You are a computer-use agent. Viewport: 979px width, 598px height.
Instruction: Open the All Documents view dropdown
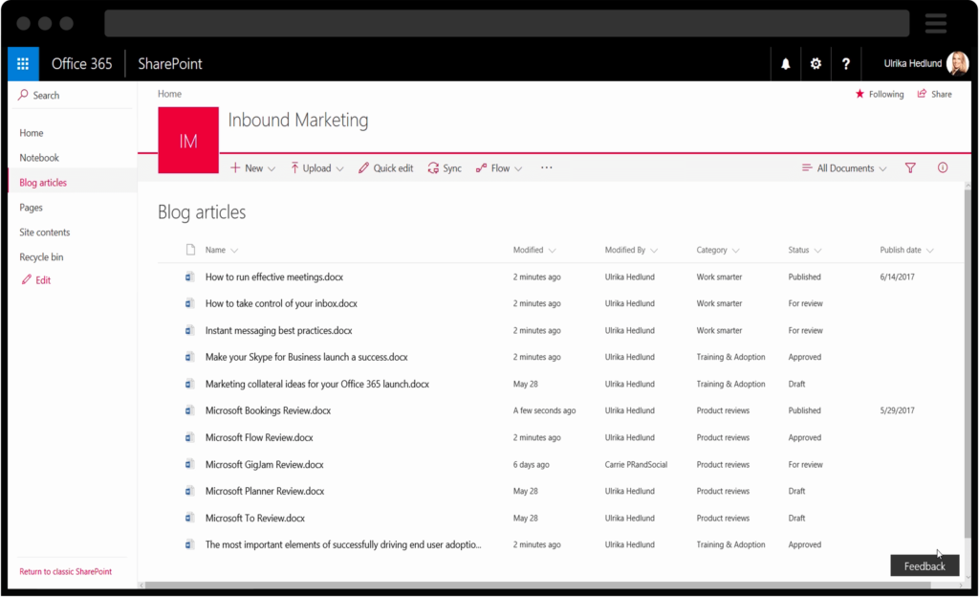pos(844,168)
